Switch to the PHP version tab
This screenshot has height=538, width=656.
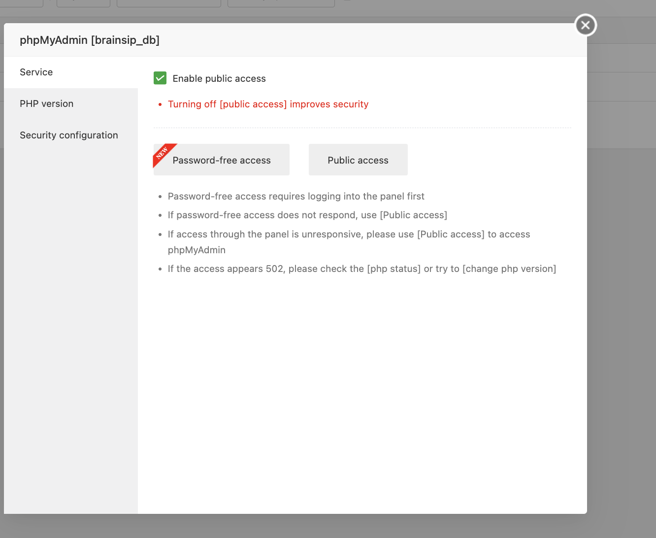[47, 104]
